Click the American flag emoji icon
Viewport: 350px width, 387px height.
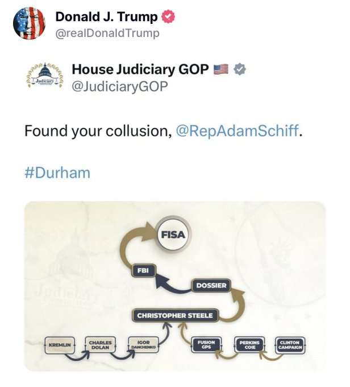tap(220, 69)
